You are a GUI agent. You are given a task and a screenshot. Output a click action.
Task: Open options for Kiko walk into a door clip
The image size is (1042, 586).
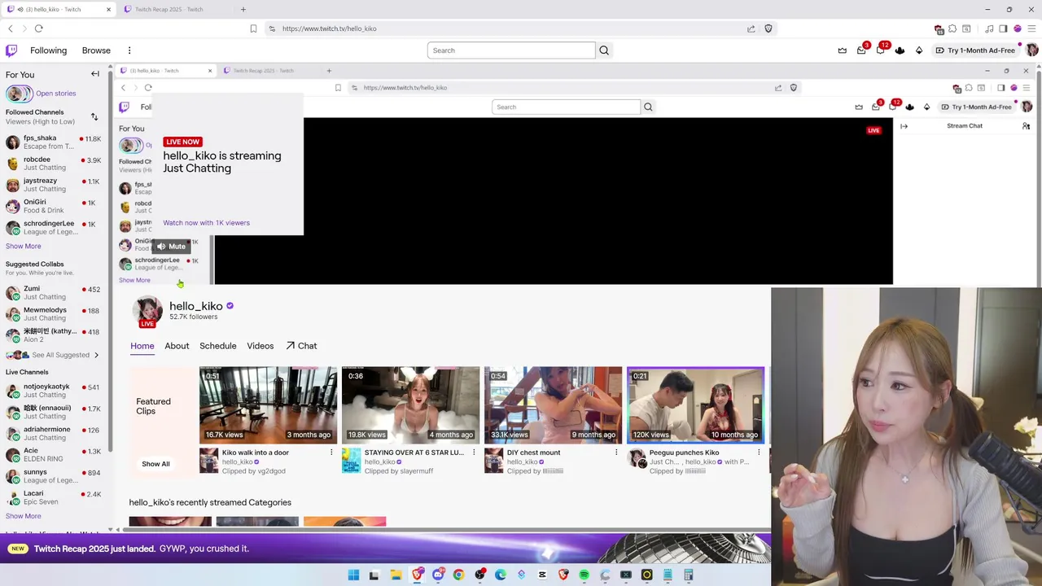coord(331,453)
